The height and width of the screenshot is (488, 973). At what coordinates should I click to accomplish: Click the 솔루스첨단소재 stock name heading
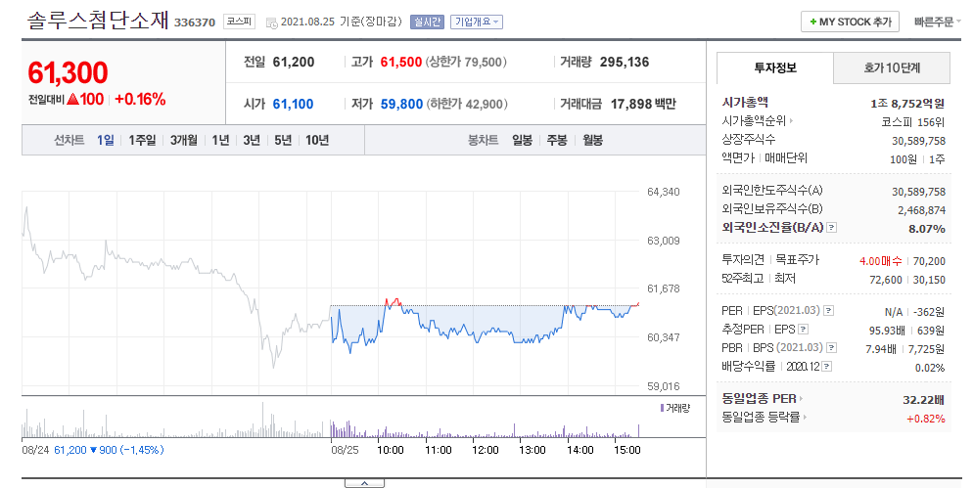tap(98, 21)
